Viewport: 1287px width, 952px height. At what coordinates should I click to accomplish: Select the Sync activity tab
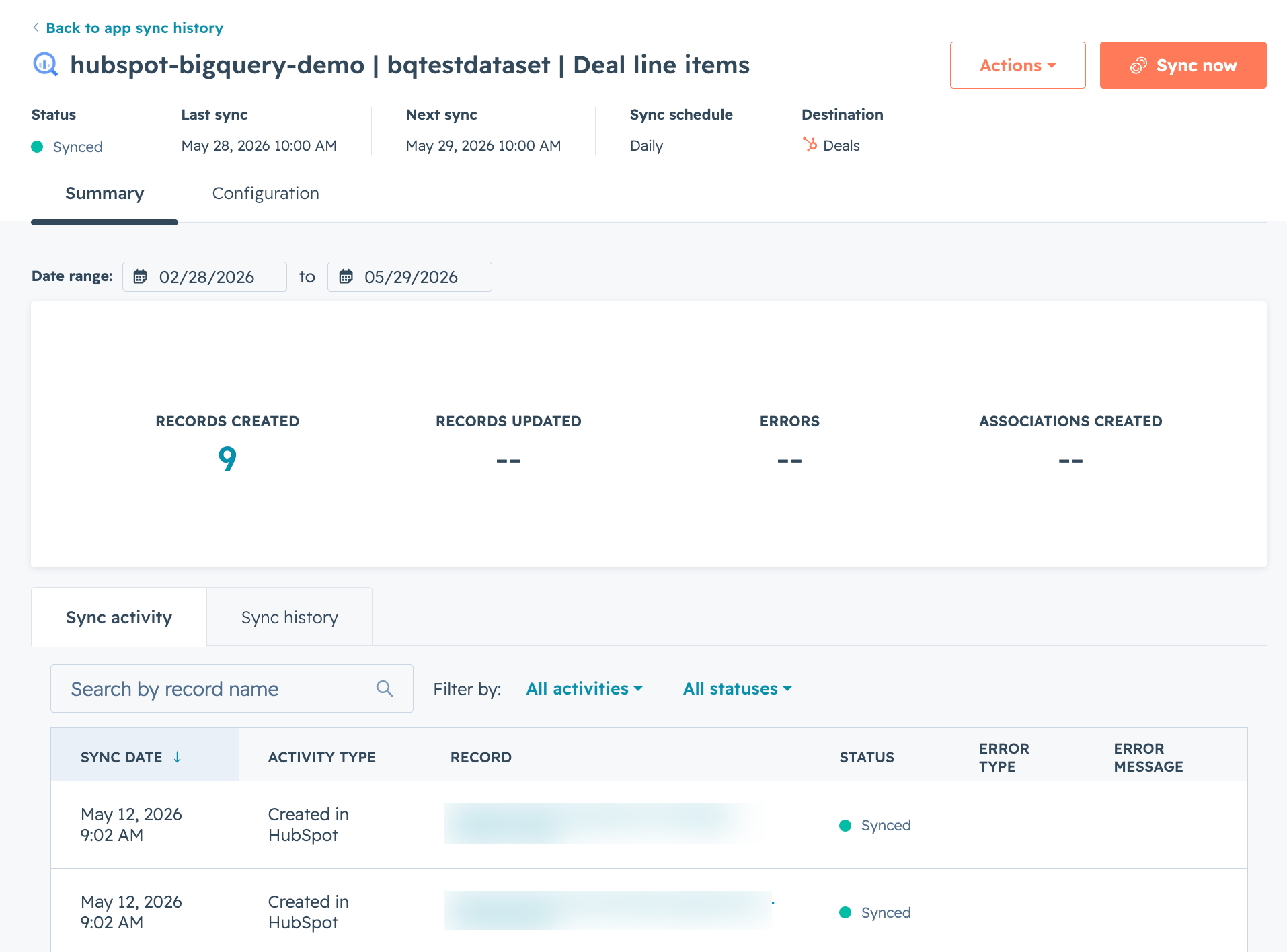point(119,617)
